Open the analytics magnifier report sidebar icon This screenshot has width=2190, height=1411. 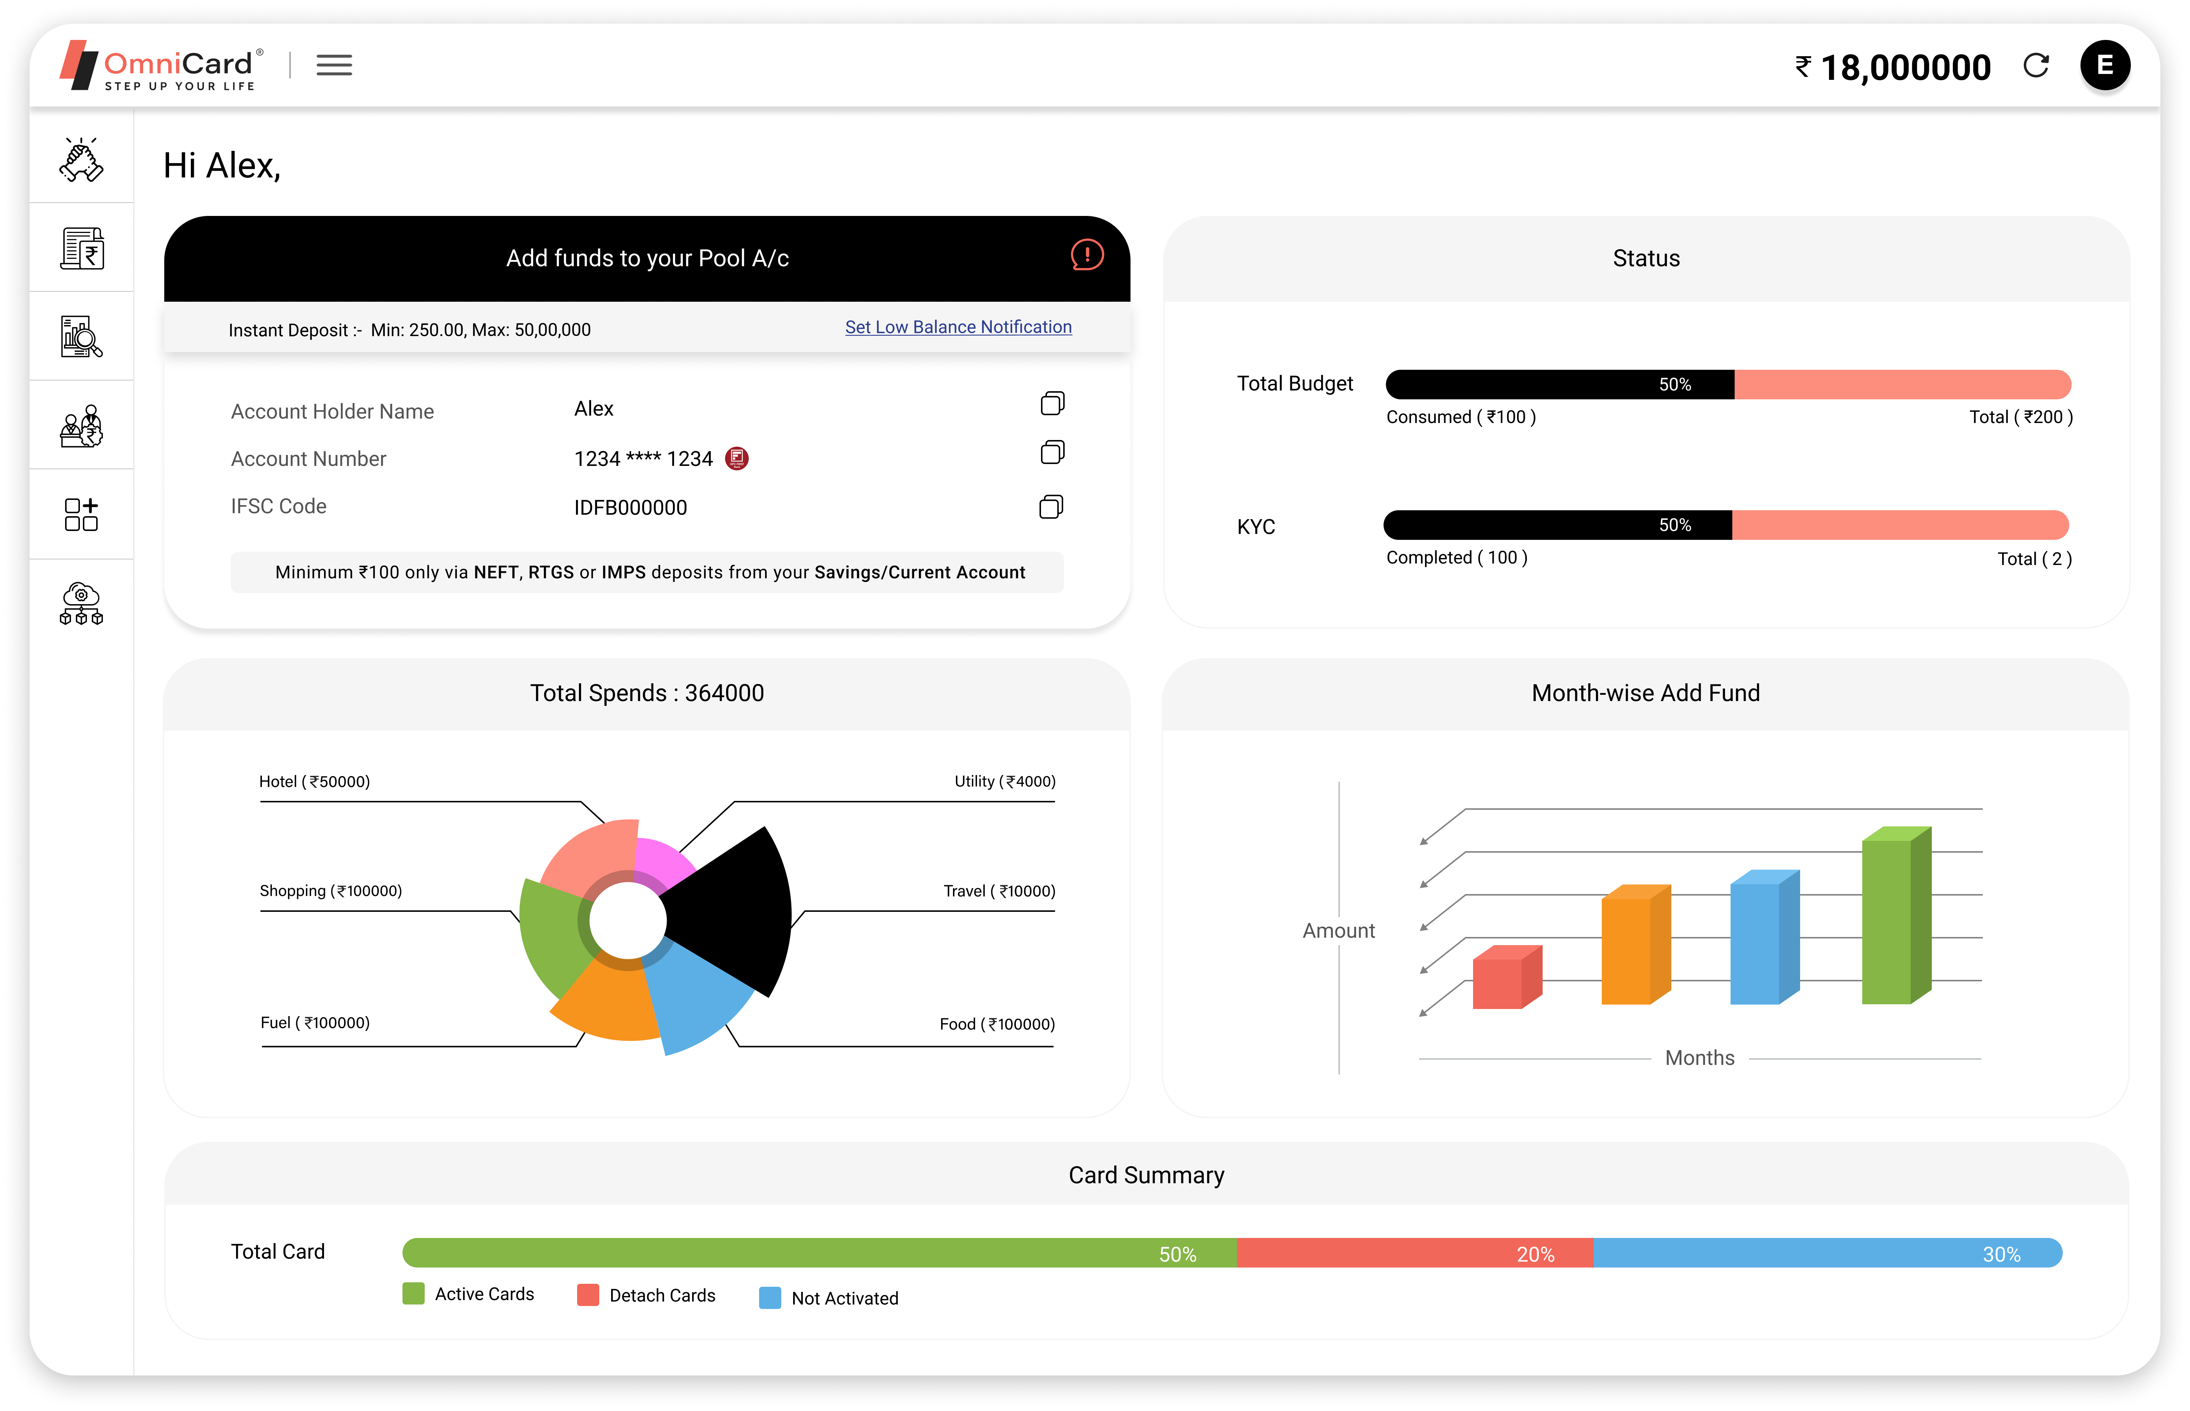[x=82, y=337]
